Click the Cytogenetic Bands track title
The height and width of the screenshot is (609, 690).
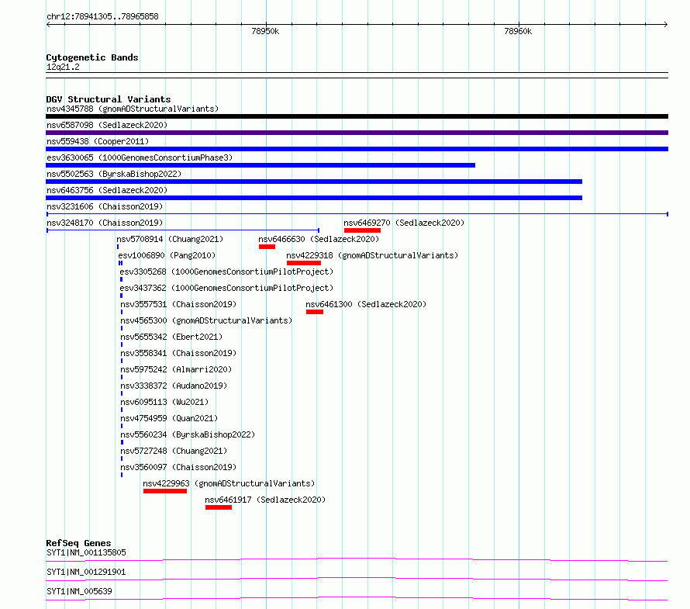pyautogui.click(x=92, y=57)
